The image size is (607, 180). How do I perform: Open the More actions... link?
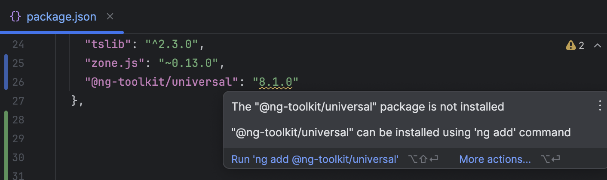click(x=495, y=159)
